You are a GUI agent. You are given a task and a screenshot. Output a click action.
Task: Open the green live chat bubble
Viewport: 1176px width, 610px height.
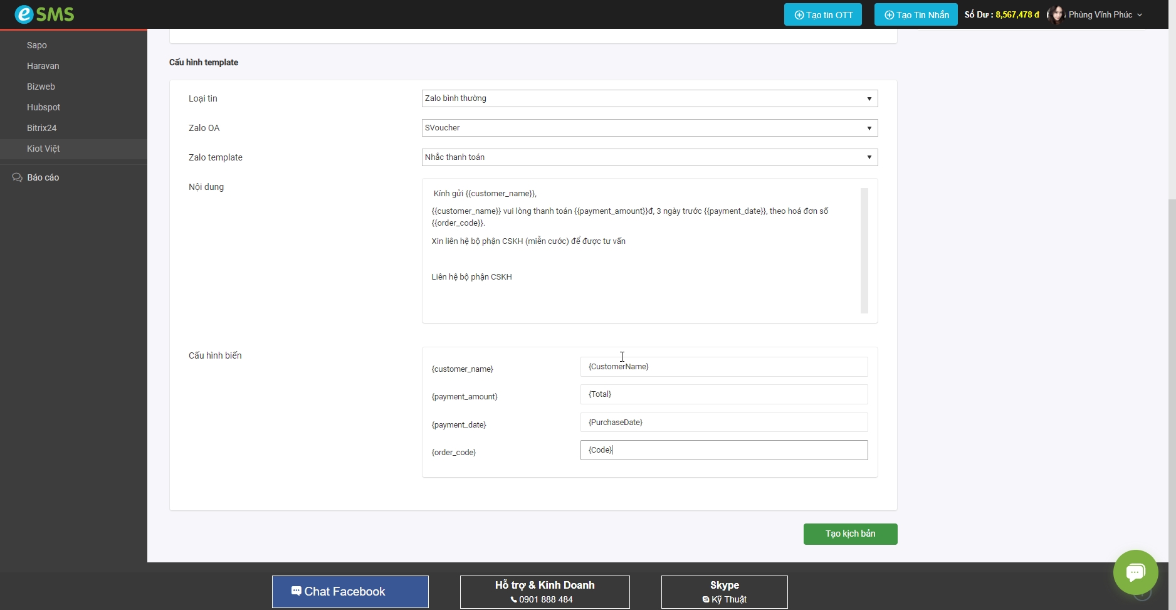1135,572
